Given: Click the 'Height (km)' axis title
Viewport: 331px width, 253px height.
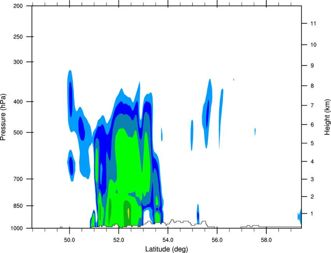Looking at the screenshot, I should tap(327, 117).
